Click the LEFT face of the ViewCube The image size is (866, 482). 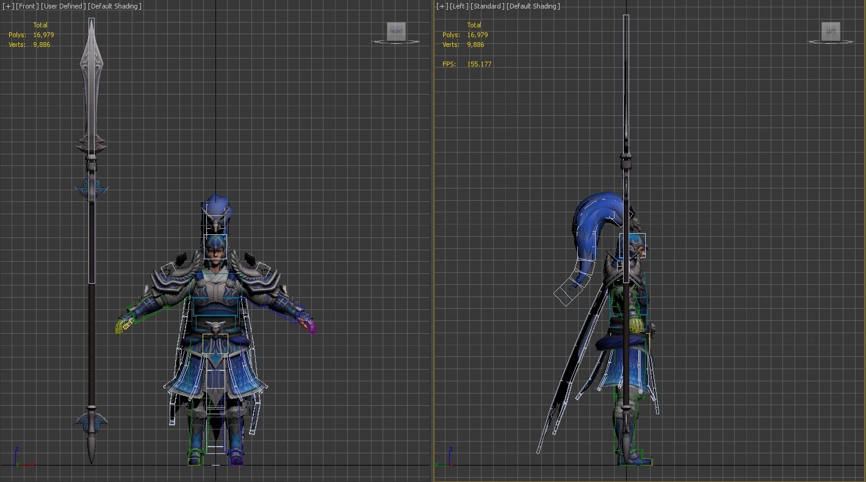pyautogui.click(x=831, y=31)
